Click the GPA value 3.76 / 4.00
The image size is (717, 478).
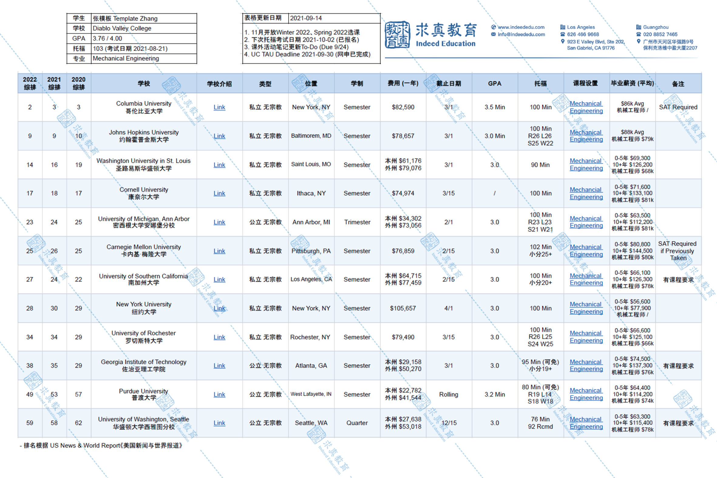click(x=144, y=38)
